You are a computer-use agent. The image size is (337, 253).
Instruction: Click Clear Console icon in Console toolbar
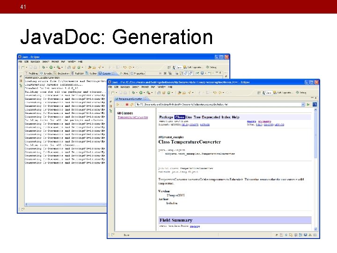[176, 74]
